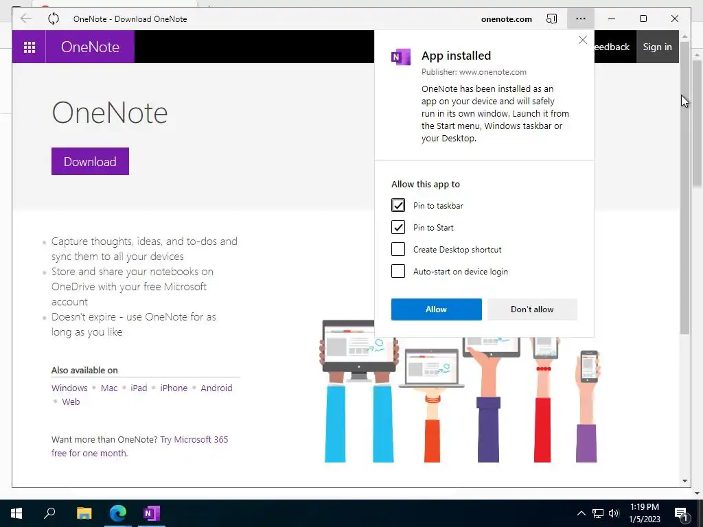
Task: Open the network status tray icon
Action: tap(598, 513)
